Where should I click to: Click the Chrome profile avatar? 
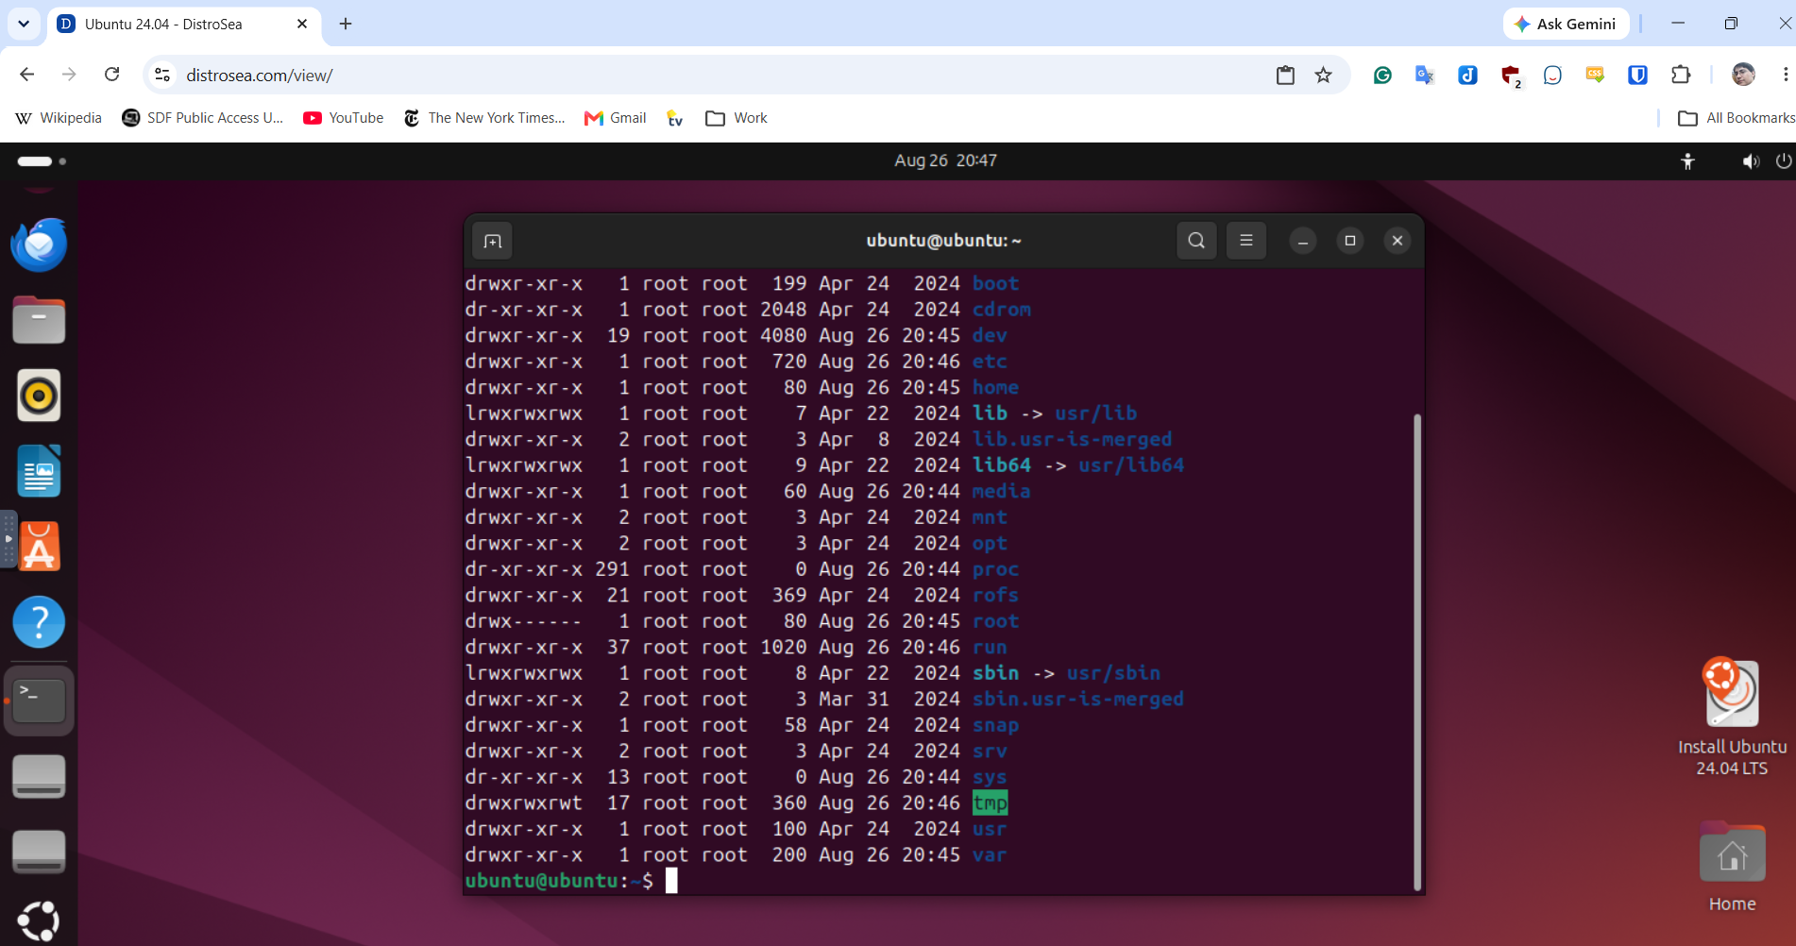(x=1743, y=75)
